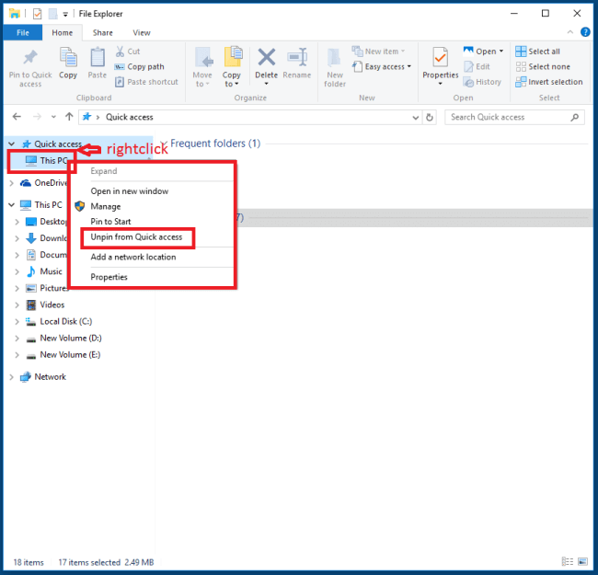Select the Videos folder in the tree

[x=52, y=305]
